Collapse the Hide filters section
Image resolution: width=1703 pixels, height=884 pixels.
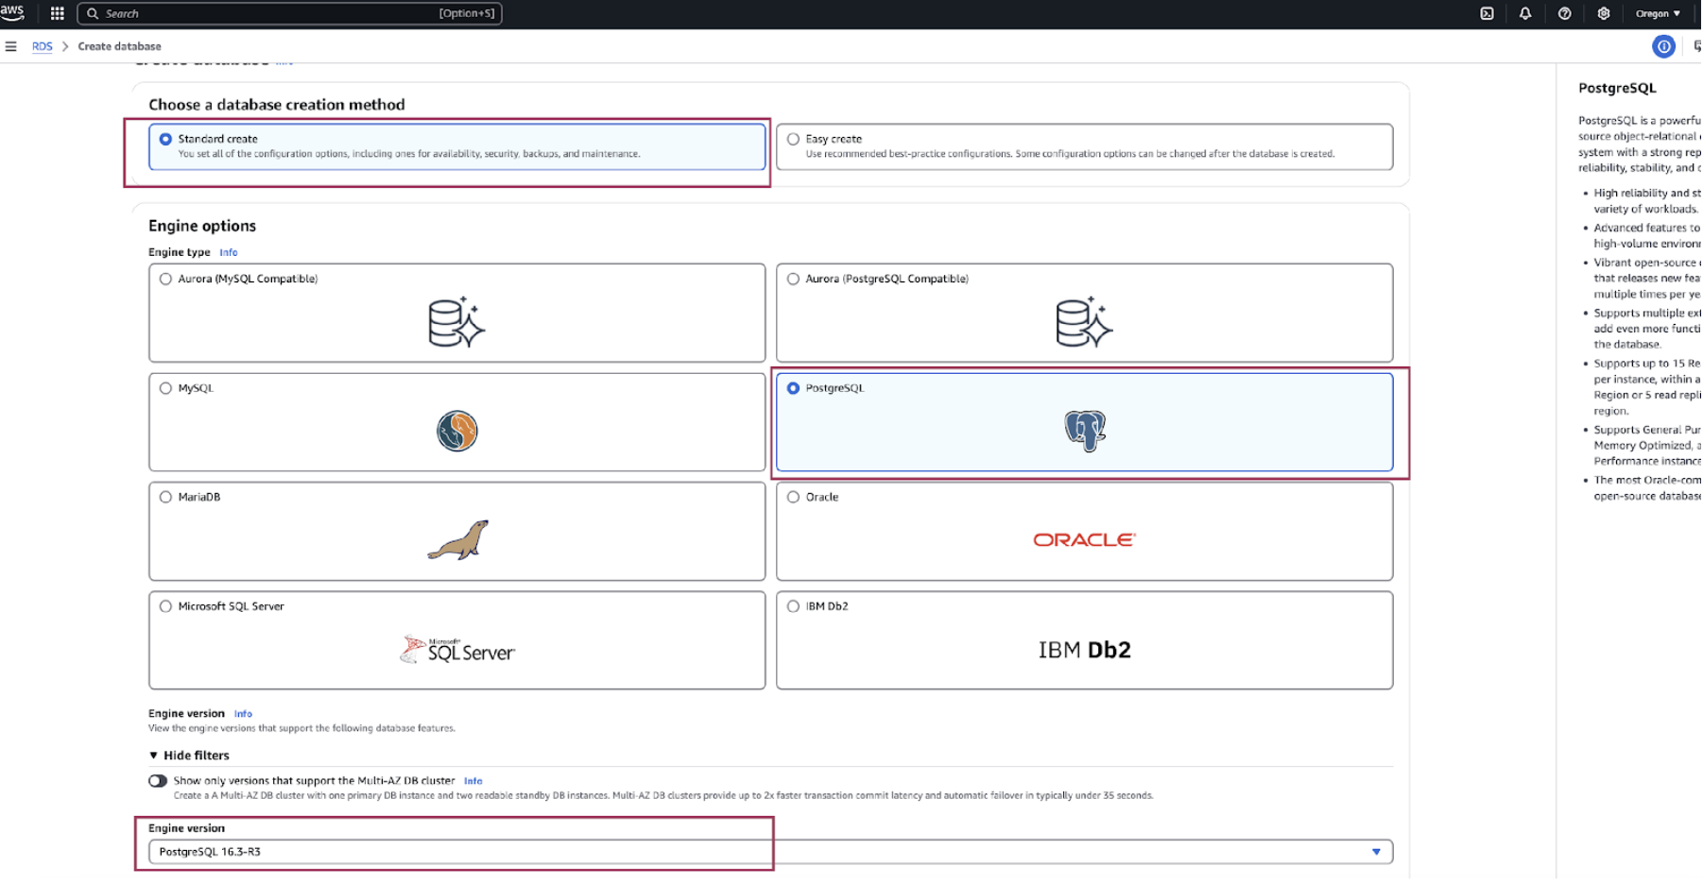190,756
